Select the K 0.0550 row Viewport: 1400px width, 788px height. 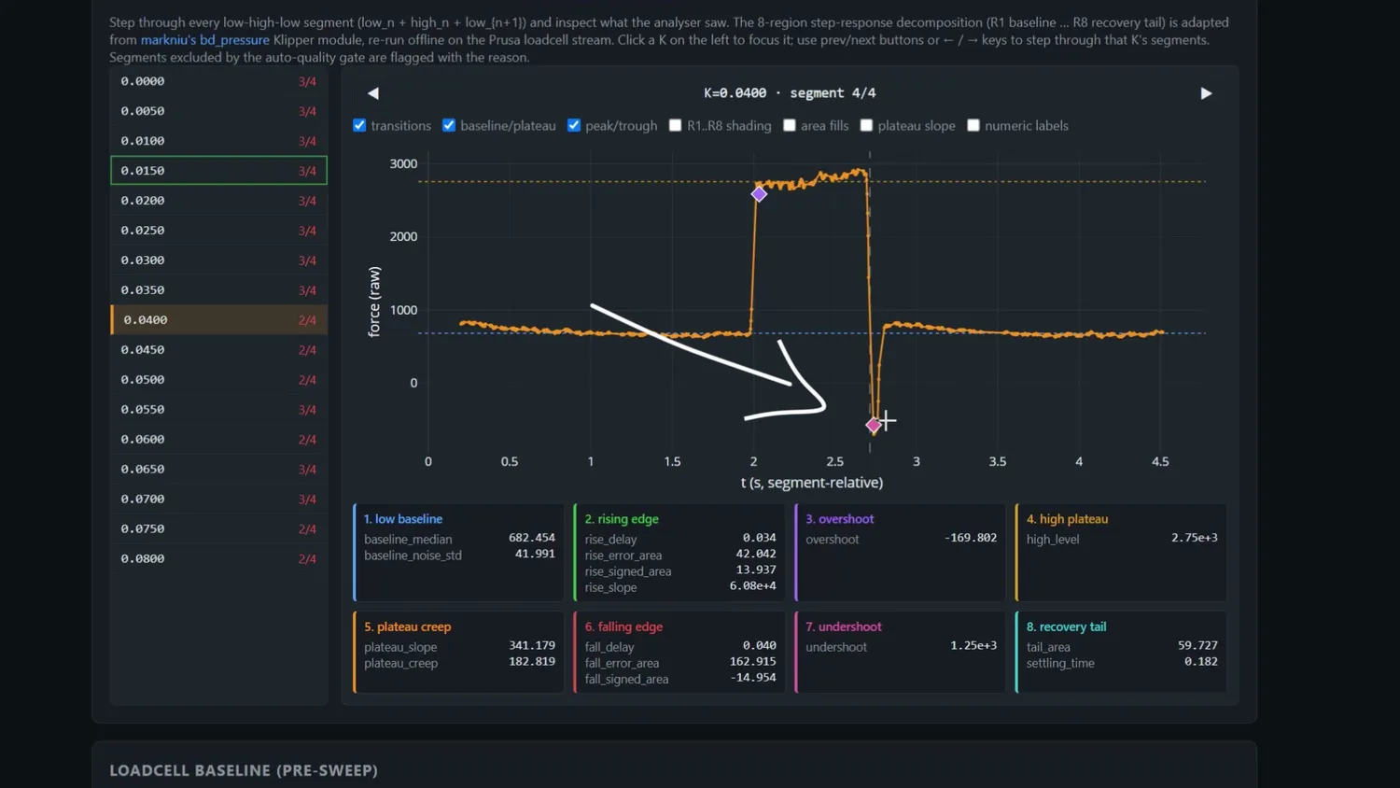pos(218,410)
